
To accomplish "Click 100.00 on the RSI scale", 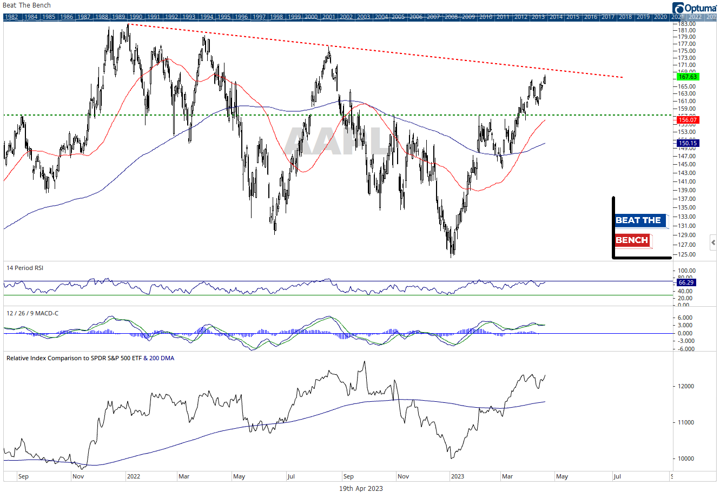I will pyautogui.click(x=687, y=271).
